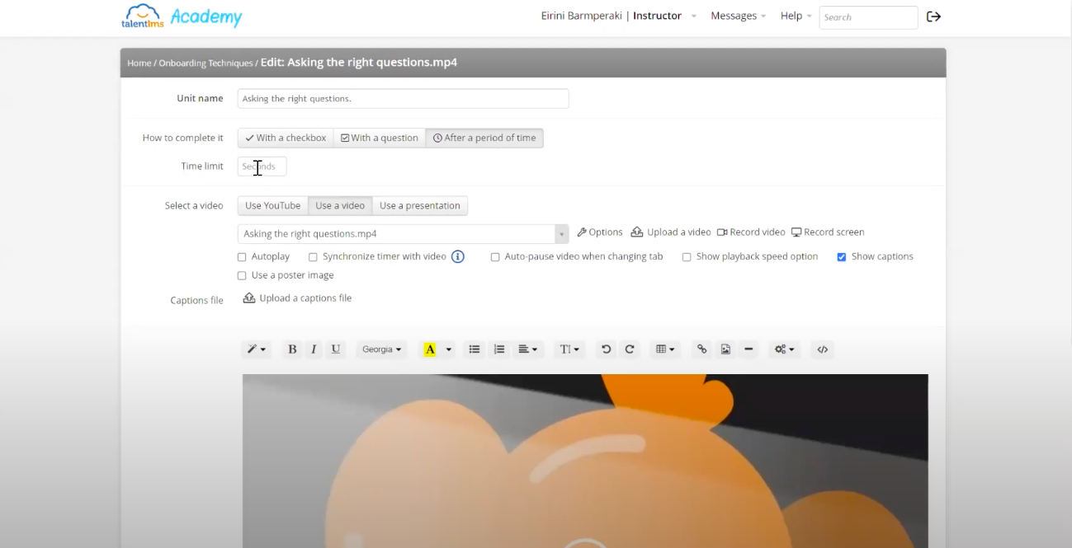1072x548 pixels.
Task: Select With a checkbox completion option
Action: (x=286, y=138)
